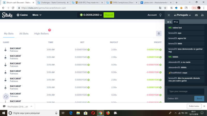Click the browser forward arrow
Image resolution: width=207 pixels, height=116 pixels.
pyautogui.click(x=8, y=8)
